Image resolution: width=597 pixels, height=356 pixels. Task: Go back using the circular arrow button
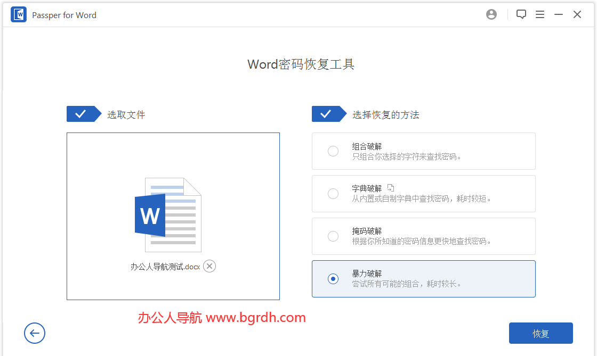tap(35, 333)
